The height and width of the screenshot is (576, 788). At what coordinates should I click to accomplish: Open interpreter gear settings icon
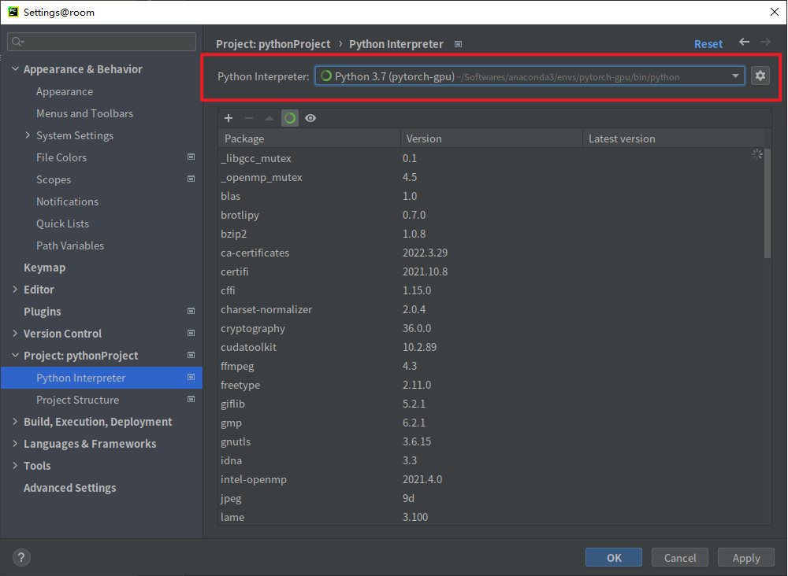coord(760,76)
